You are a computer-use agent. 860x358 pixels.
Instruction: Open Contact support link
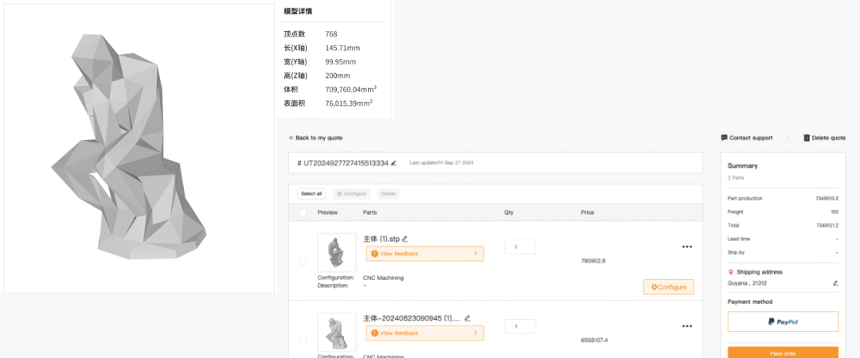(x=750, y=138)
